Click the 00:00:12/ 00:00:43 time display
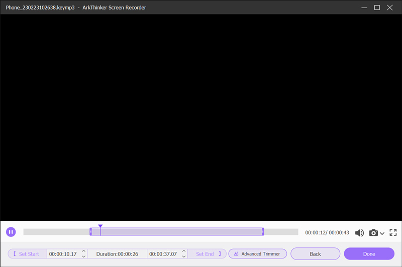 click(327, 232)
